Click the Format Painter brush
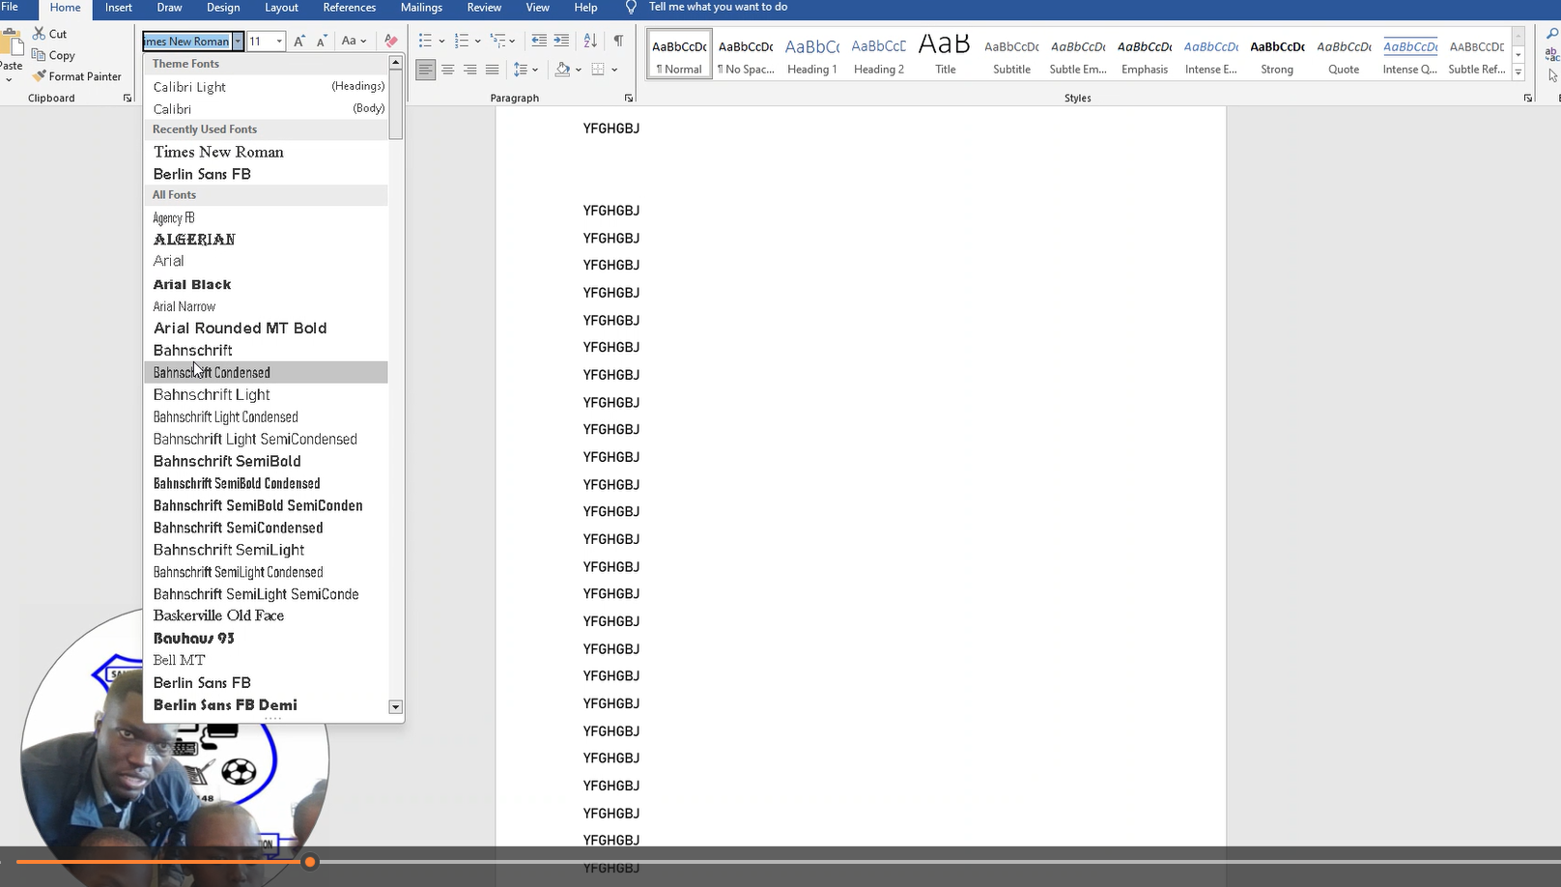This screenshot has width=1561, height=887. [40, 76]
